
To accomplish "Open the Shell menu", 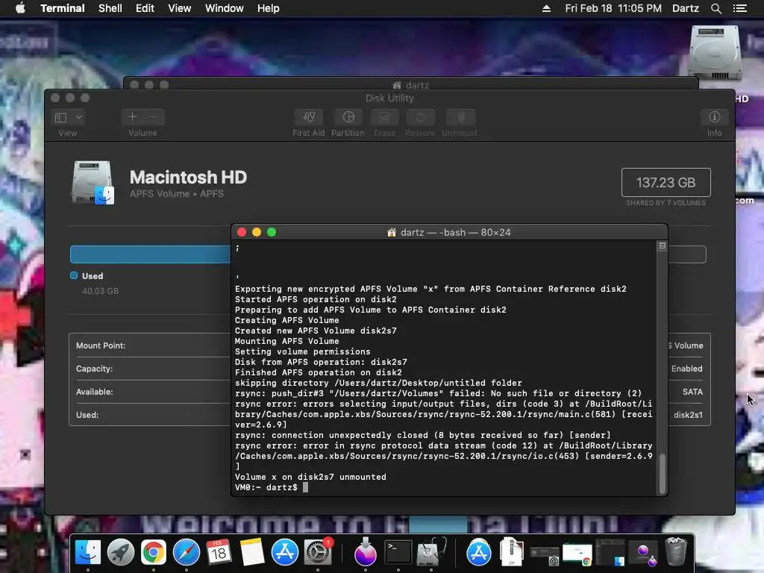I will click(110, 8).
